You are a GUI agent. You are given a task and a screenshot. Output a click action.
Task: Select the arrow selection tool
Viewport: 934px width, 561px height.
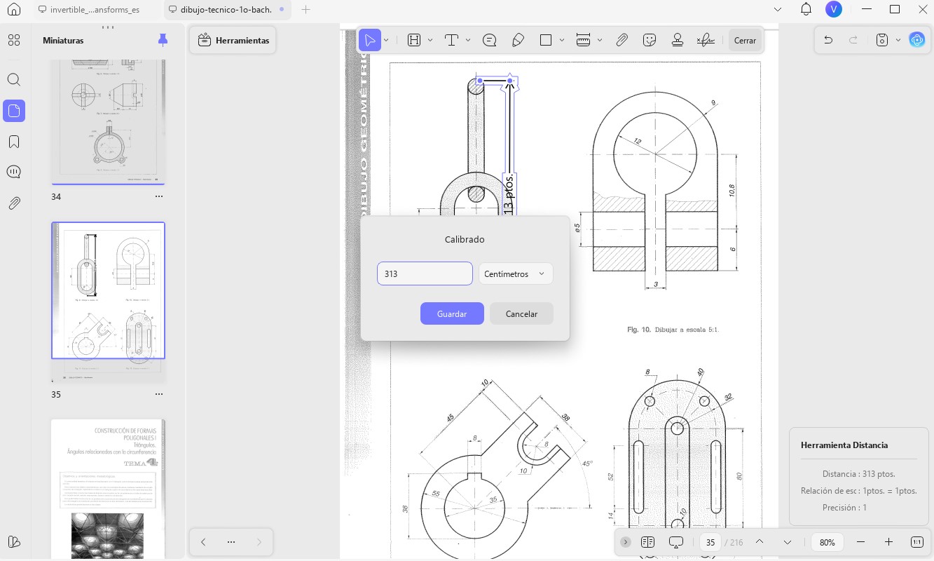(370, 40)
